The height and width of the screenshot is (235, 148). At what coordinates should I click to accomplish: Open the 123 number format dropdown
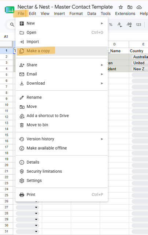click(x=138, y=25)
